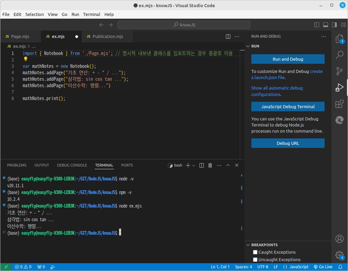Add a new terminal with plus icon
The image size is (348, 271).
(188, 166)
